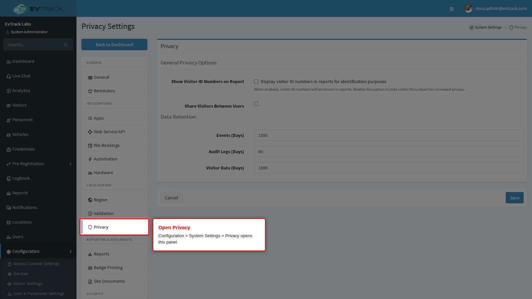
Task: Click the user avatar picture
Action: click(x=468, y=9)
